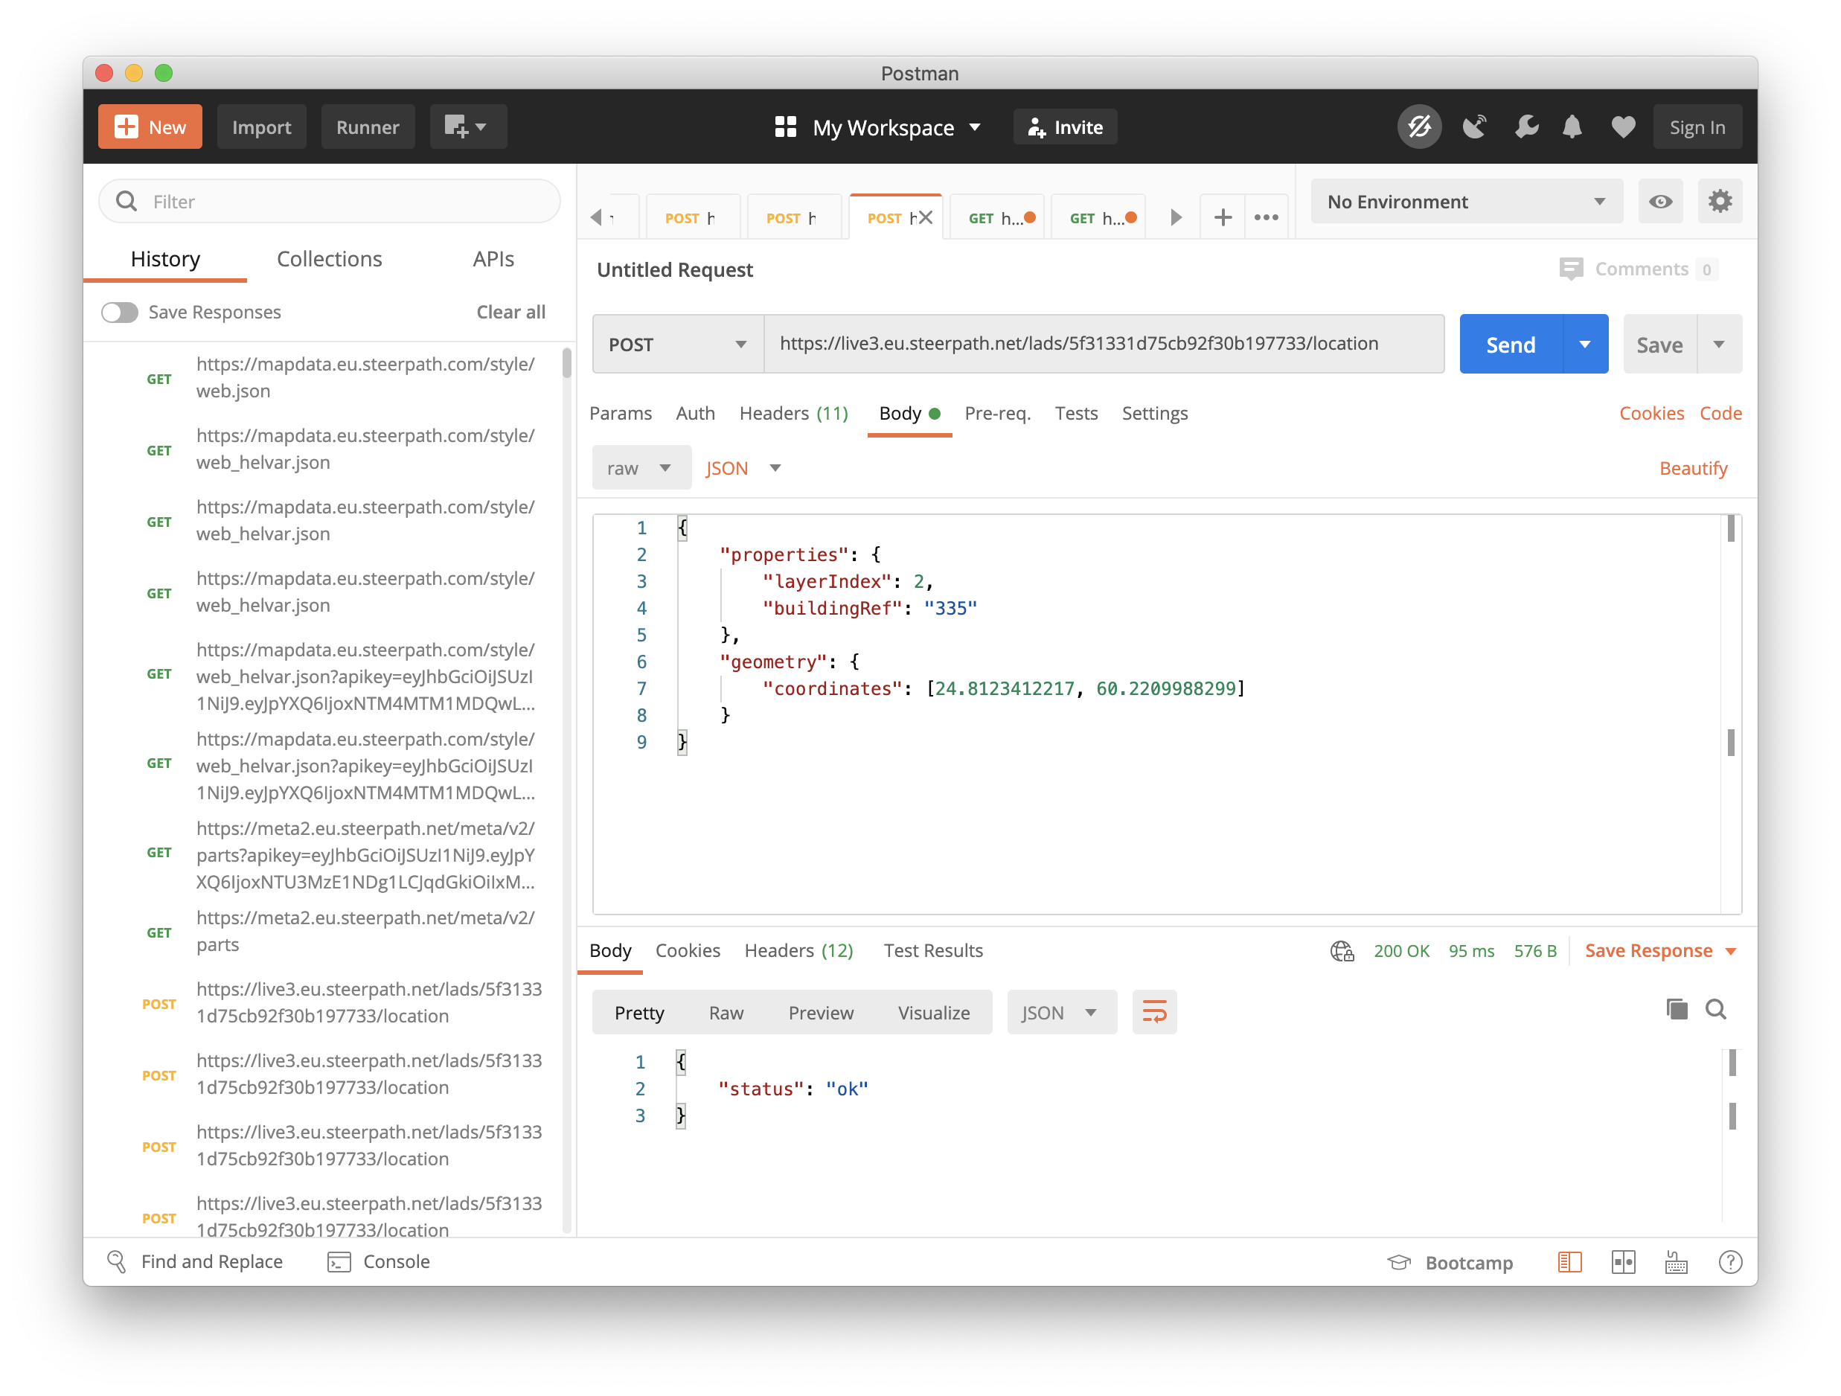
Task: Search the response with magnifier icon
Action: pyautogui.click(x=1715, y=1010)
